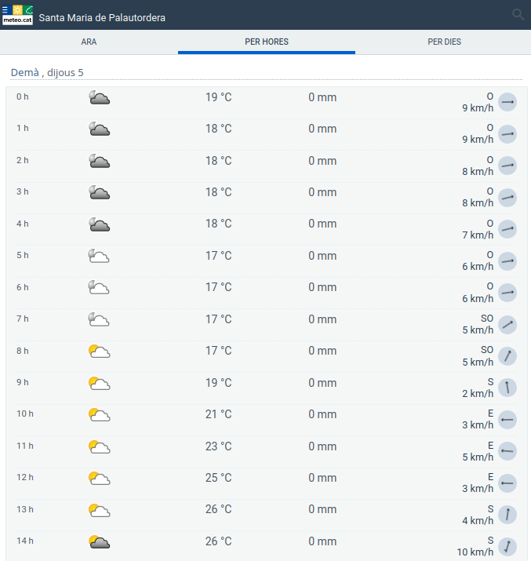531x561 pixels.
Task: Click the SO wind arrow icon at 8 h
Action: click(x=507, y=356)
